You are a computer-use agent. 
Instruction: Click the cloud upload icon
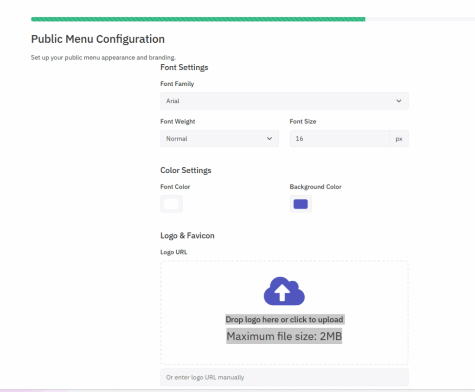click(284, 291)
